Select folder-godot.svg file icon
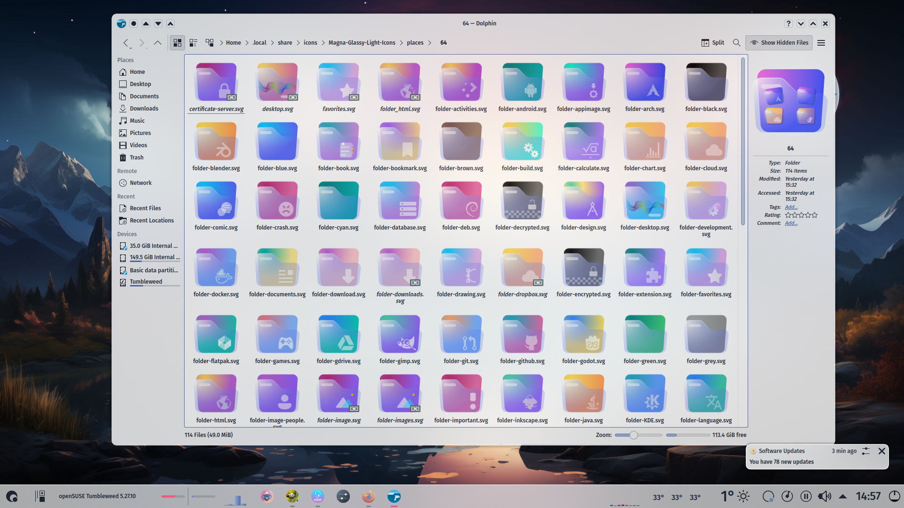Image resolution: width=904 pixels, height=508 pixels. [x=583, y=334]
